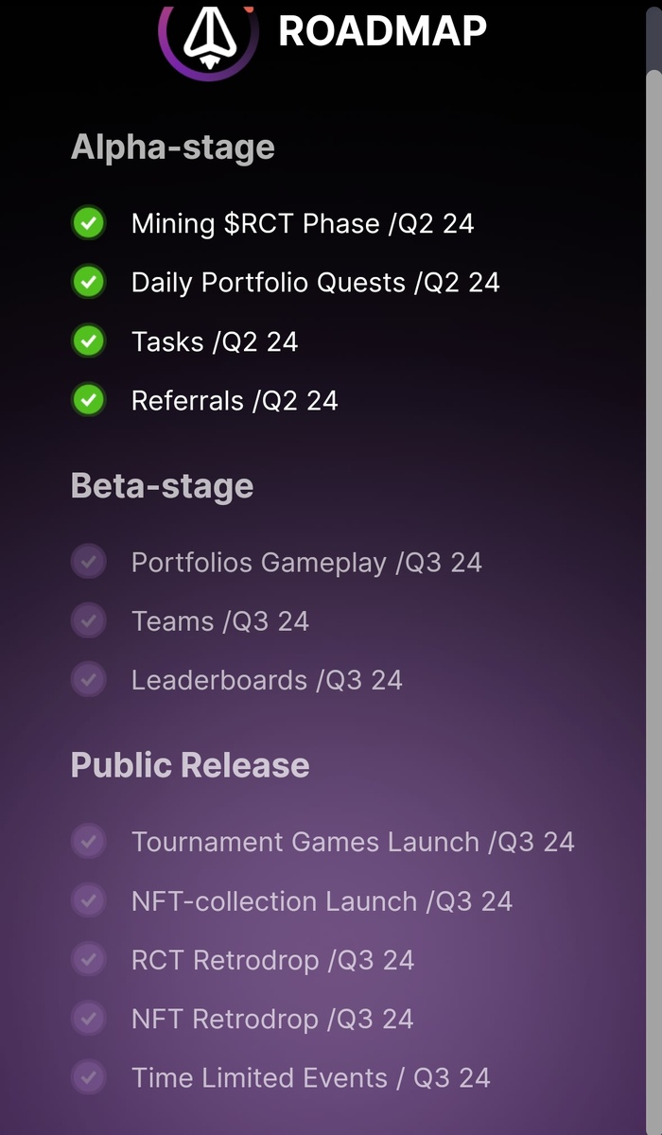Click the green checkmark beside Mining $RCT Phase
Image resolution: width=662 pixels, height=1135 pixels.
(x=88, y=223)
